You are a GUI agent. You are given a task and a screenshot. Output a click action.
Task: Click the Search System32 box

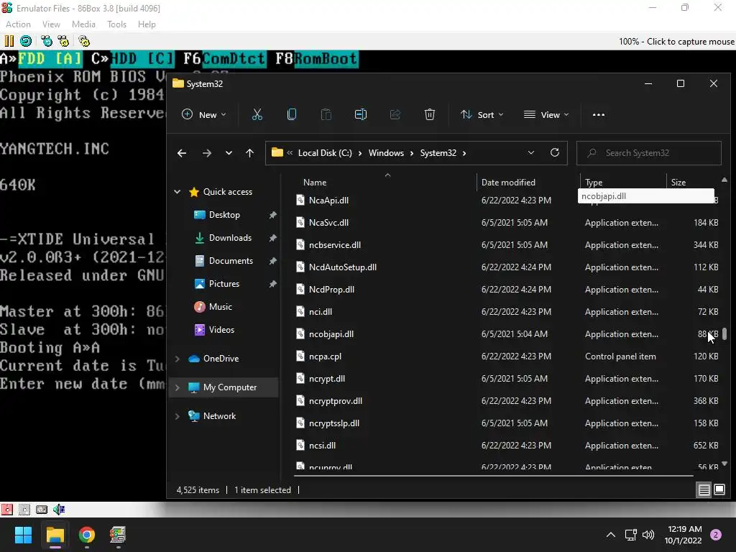coord(649,153)
